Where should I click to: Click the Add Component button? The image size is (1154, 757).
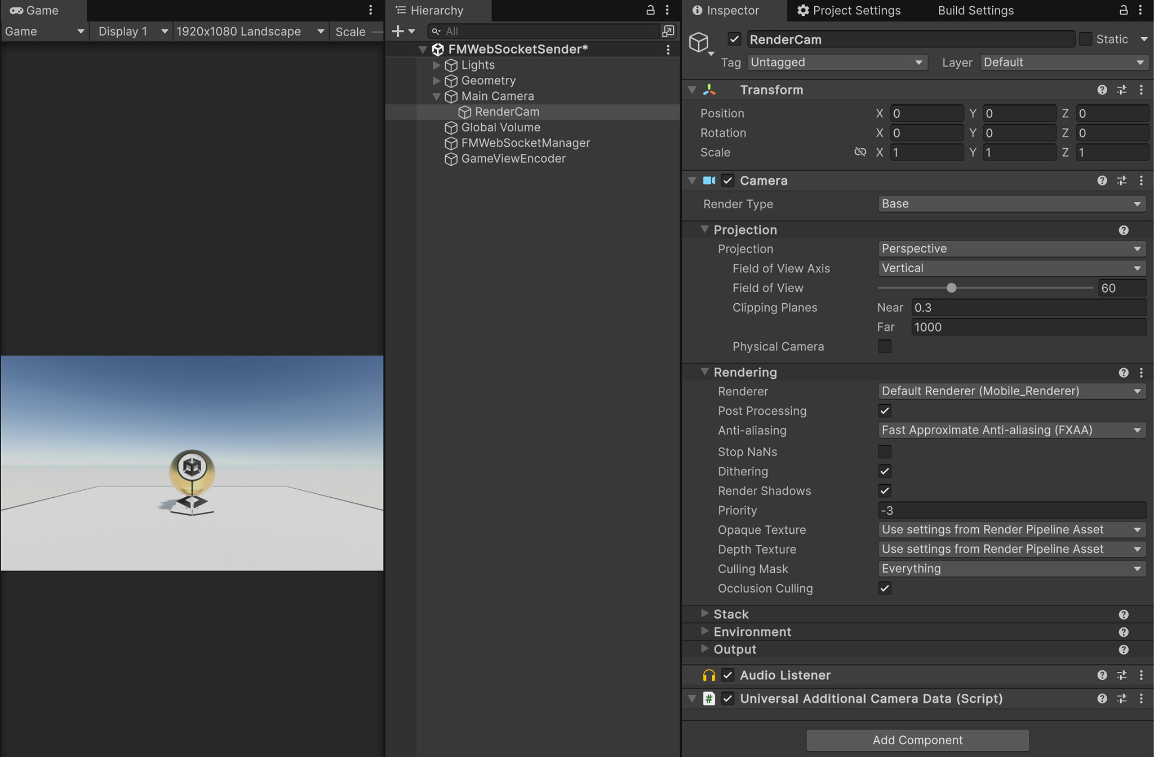coord(917,740)
